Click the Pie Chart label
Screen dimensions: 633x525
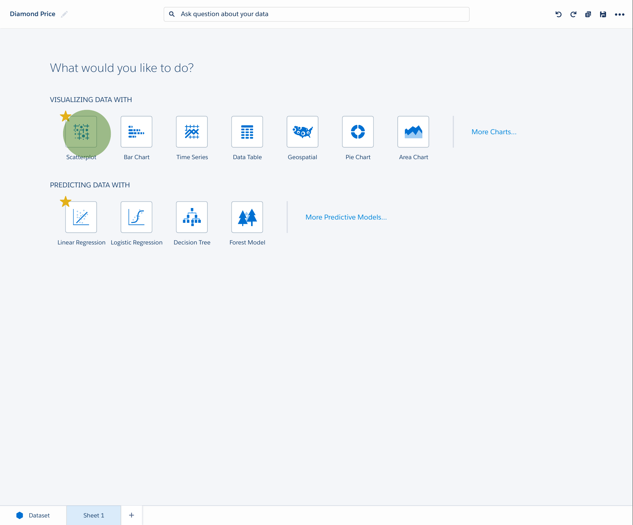click(x=358, y=157)
